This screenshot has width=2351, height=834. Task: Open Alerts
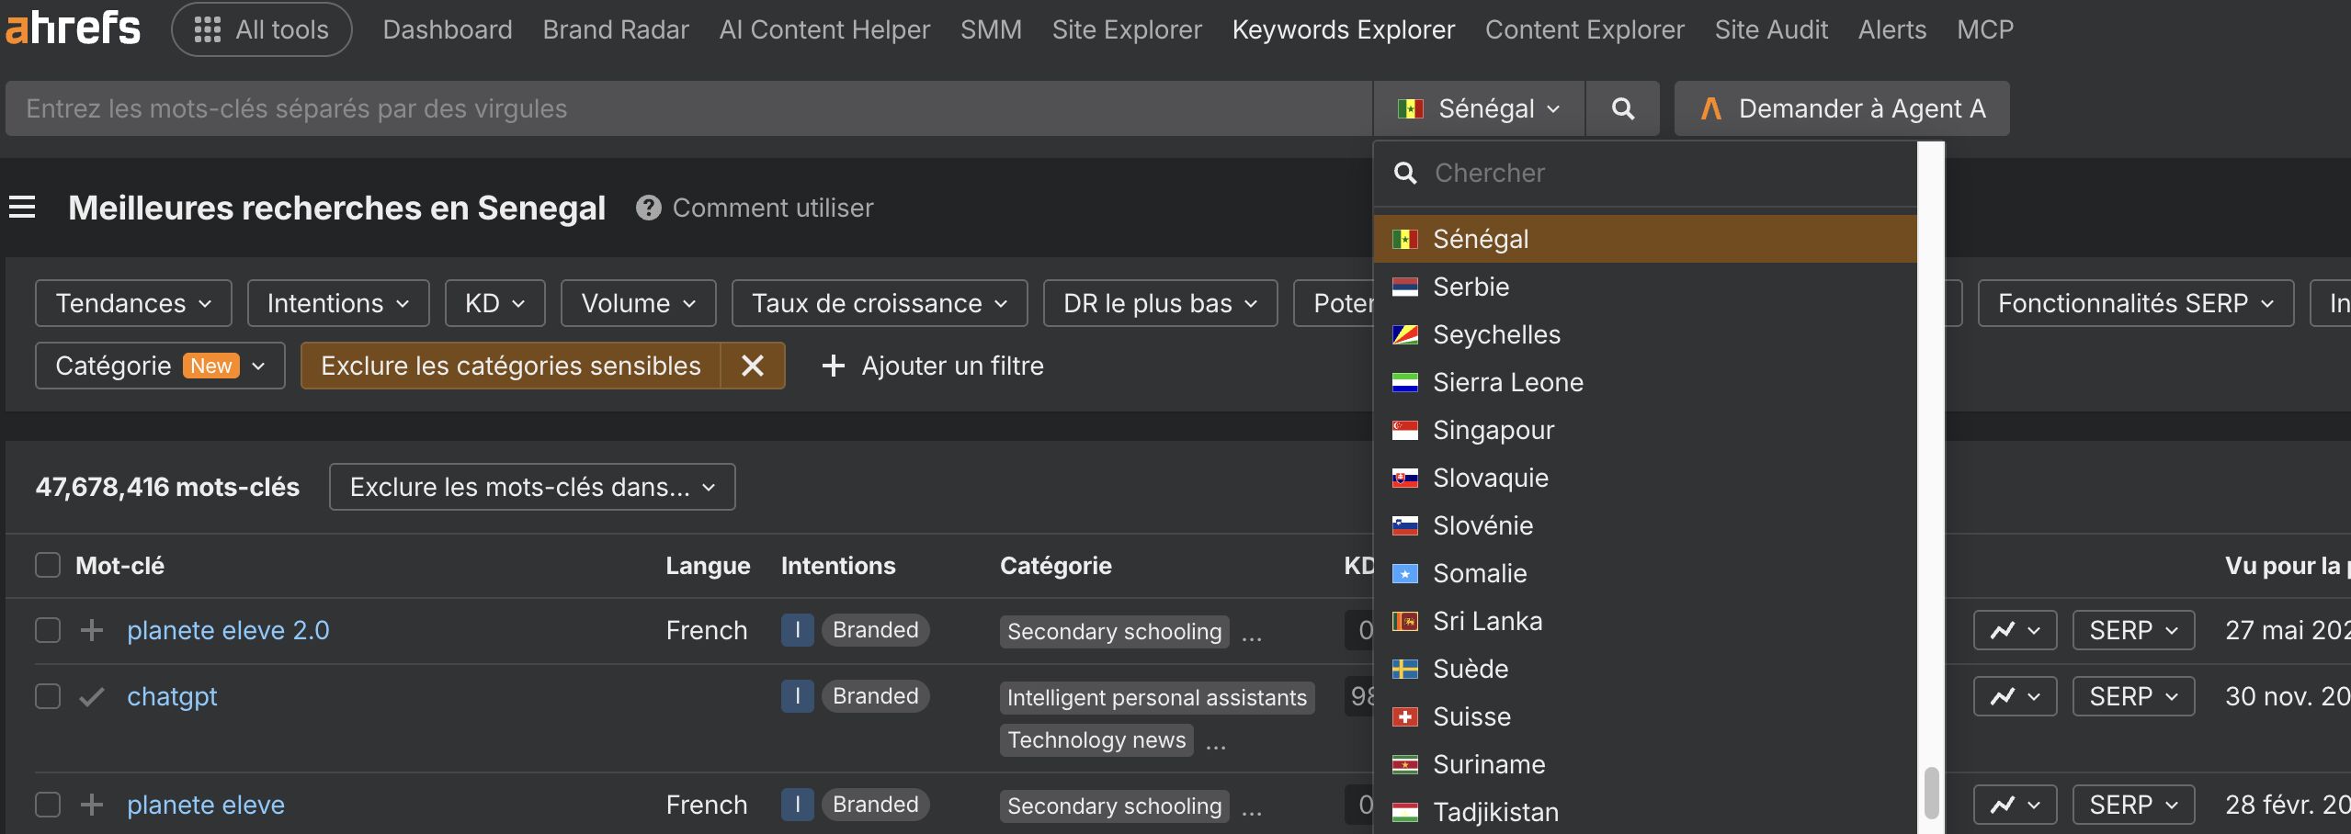click(1892, 29)
